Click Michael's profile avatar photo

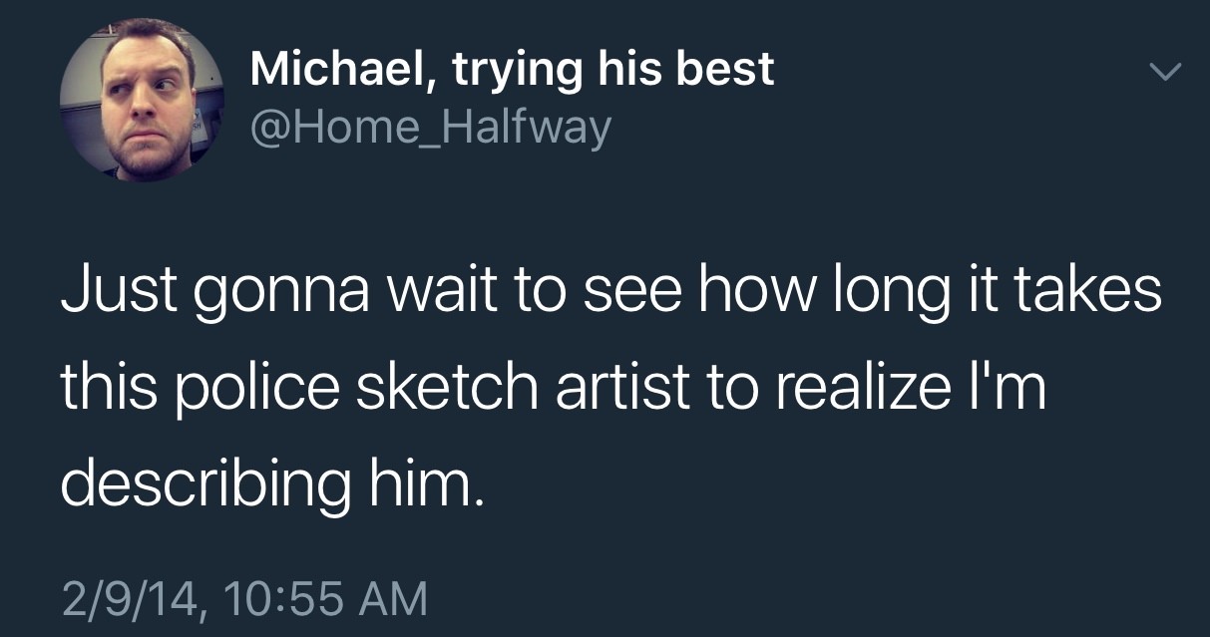point(141,100)
